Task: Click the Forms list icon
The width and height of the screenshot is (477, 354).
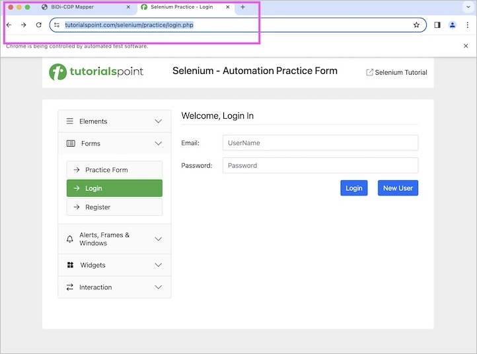Action: tap(71, 143)
